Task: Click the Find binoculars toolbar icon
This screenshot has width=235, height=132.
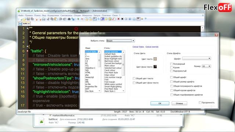Action: coord(69,19)
